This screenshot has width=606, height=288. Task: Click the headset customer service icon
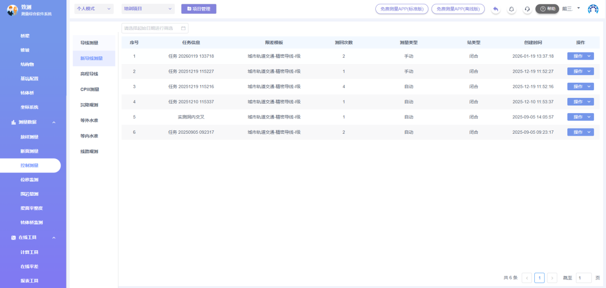pyautogui.click(x=527, y=9)
